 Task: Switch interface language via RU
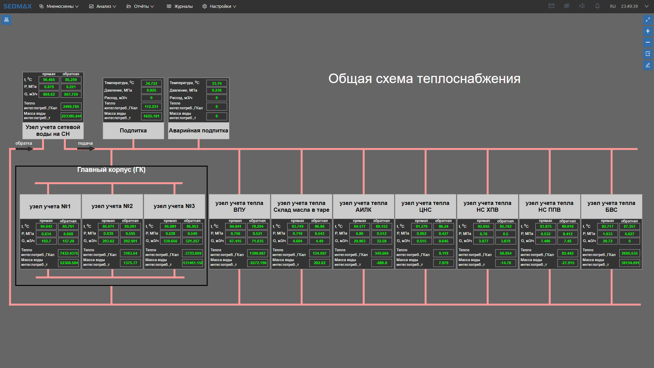(x=612, y=6)
